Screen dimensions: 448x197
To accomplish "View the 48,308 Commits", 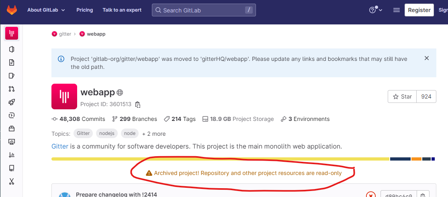I will [78, 119].
